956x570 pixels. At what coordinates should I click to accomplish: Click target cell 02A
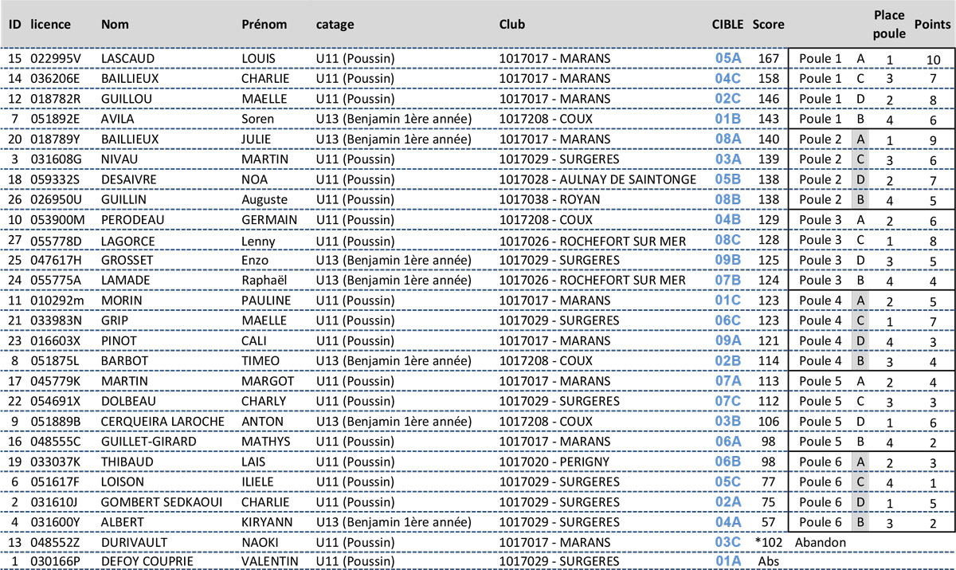[728, 501]
